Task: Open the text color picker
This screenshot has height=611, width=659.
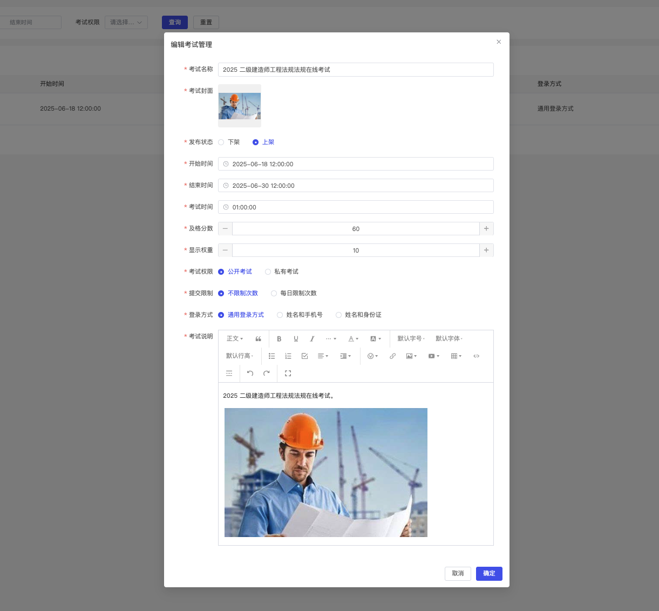Action: click(x=353, y=339)
